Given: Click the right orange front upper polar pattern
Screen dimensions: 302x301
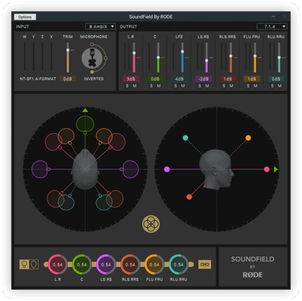Looking at the screenshot, I should click(x=104, y=136).
